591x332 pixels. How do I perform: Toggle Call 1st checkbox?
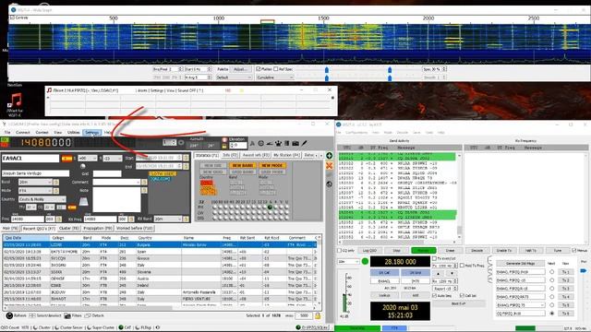click(x=462, y=296)
